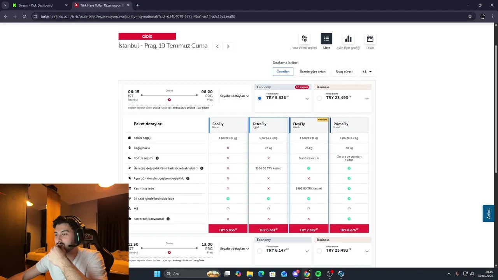Click info icon beside Aynı gün önceki uçuşlara değişiklik
Screen dimensions: 498x280
coord(188,178)
